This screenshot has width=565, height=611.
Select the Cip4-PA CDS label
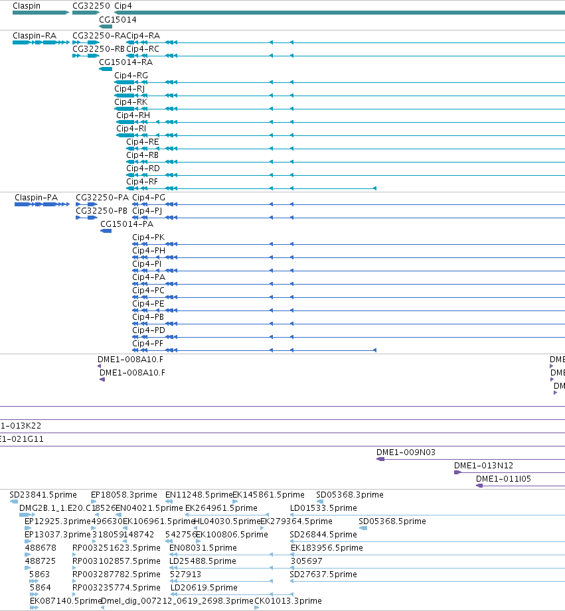(x=149, y=277)
